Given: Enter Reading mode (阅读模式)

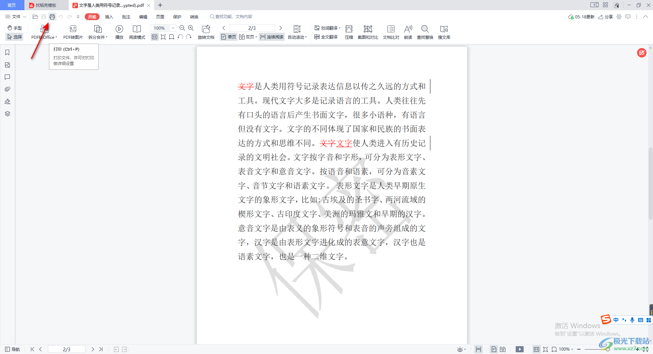Looking at the screenshot, I should [137, 32].
